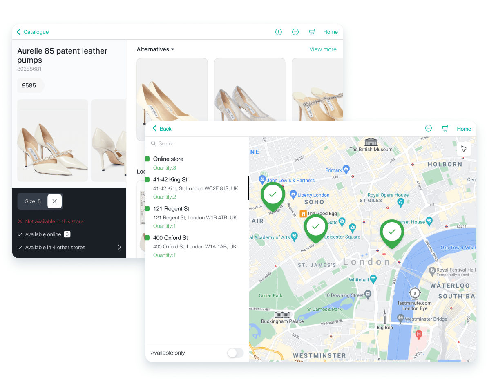487x384 pixels.
Task: Go back to Catalogue
Action: pos(33,32)
